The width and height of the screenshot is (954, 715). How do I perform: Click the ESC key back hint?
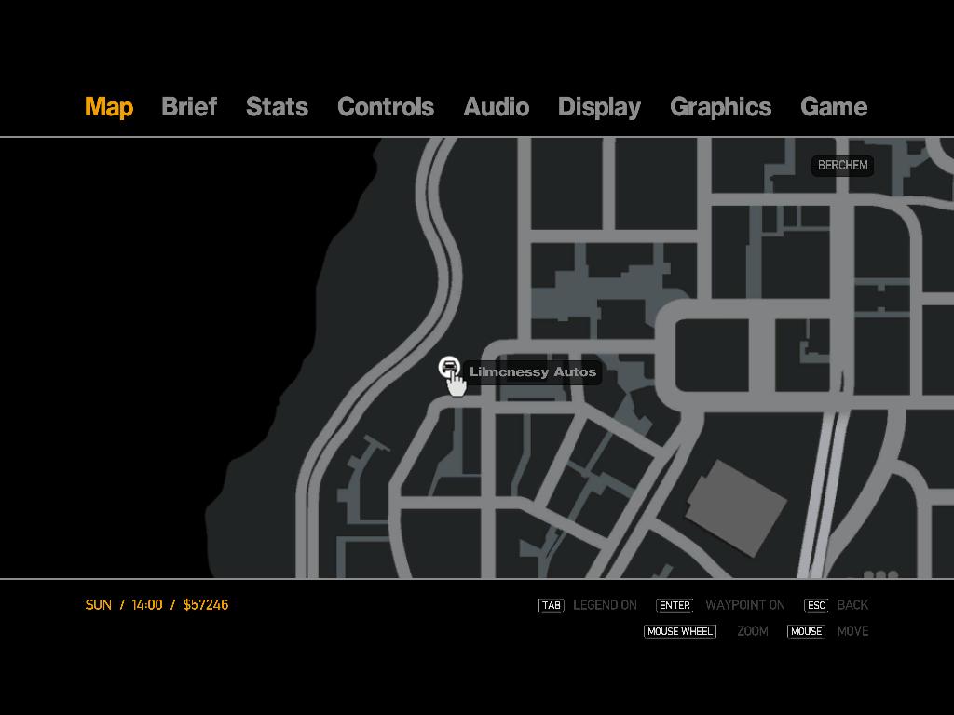point(816,605)
